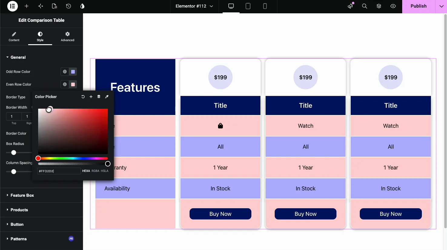The image size is (447, 250).
Task: Reset color in Color Picker
Action: coord(83,97)
